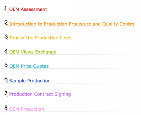Select the number 4 step marker

click(x=6, y=51)
